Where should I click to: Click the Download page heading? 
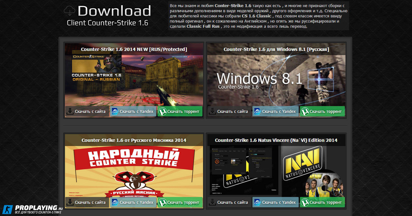[x=114, y=11]
